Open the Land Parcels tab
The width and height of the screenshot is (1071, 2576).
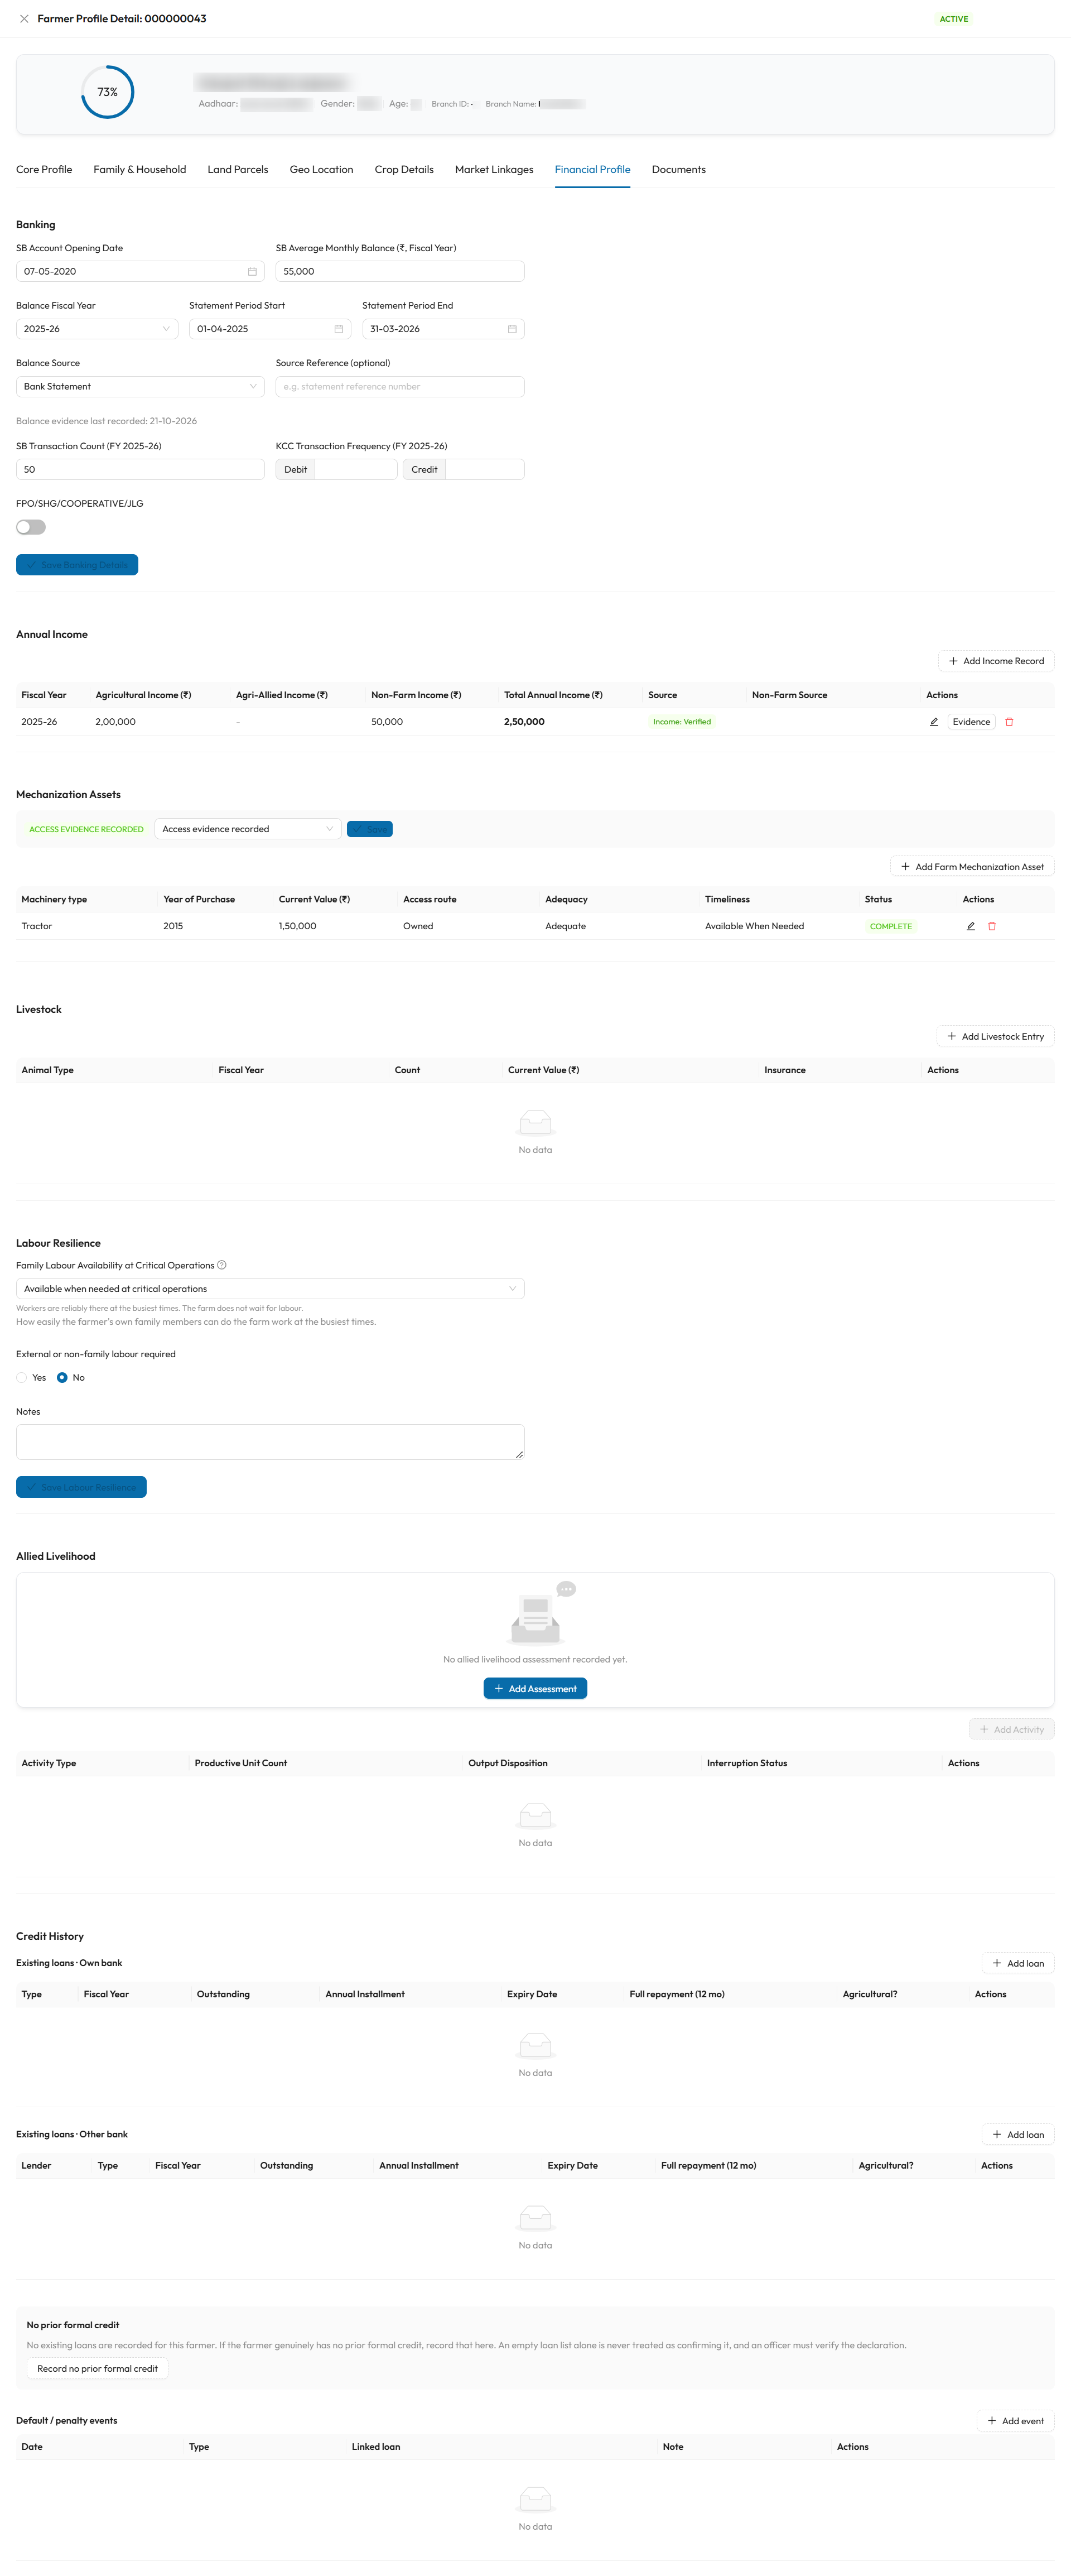(x=238, y=170)
